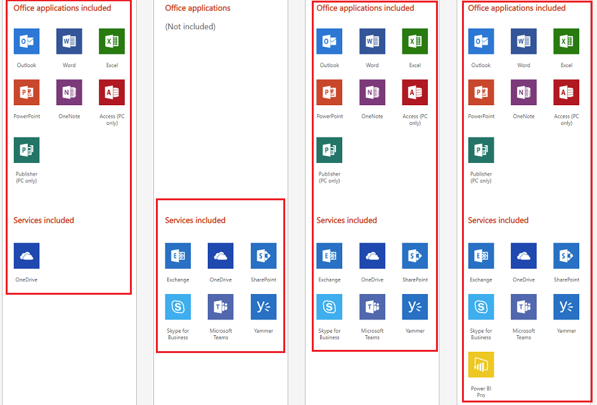The image size is (597, 405).
Task: Click the Yammer icon in the fourth column
Action: pos(566,307)
